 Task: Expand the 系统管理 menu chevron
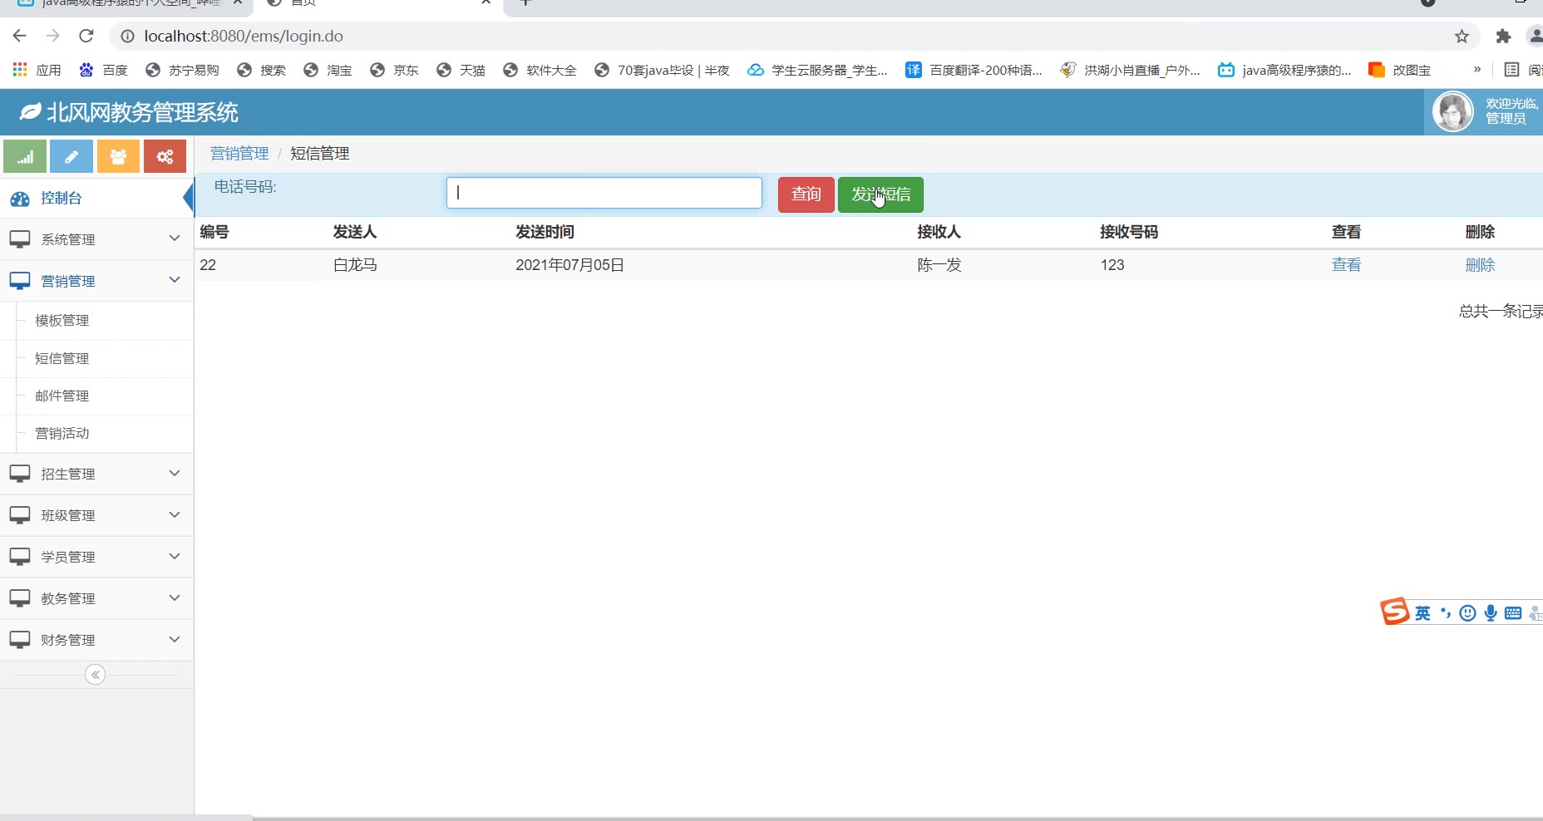point(175,238)
